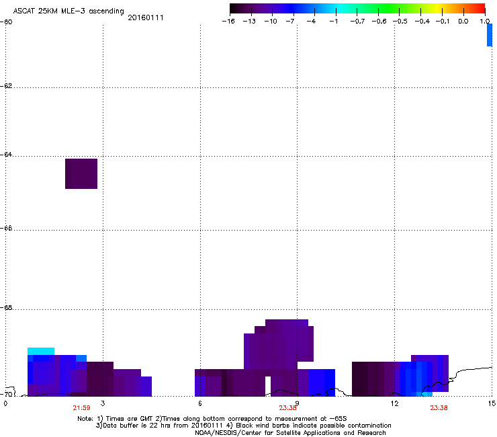Click the red time label 21:59
Viewport: 497px width, 437px height.
click(81, 408)
